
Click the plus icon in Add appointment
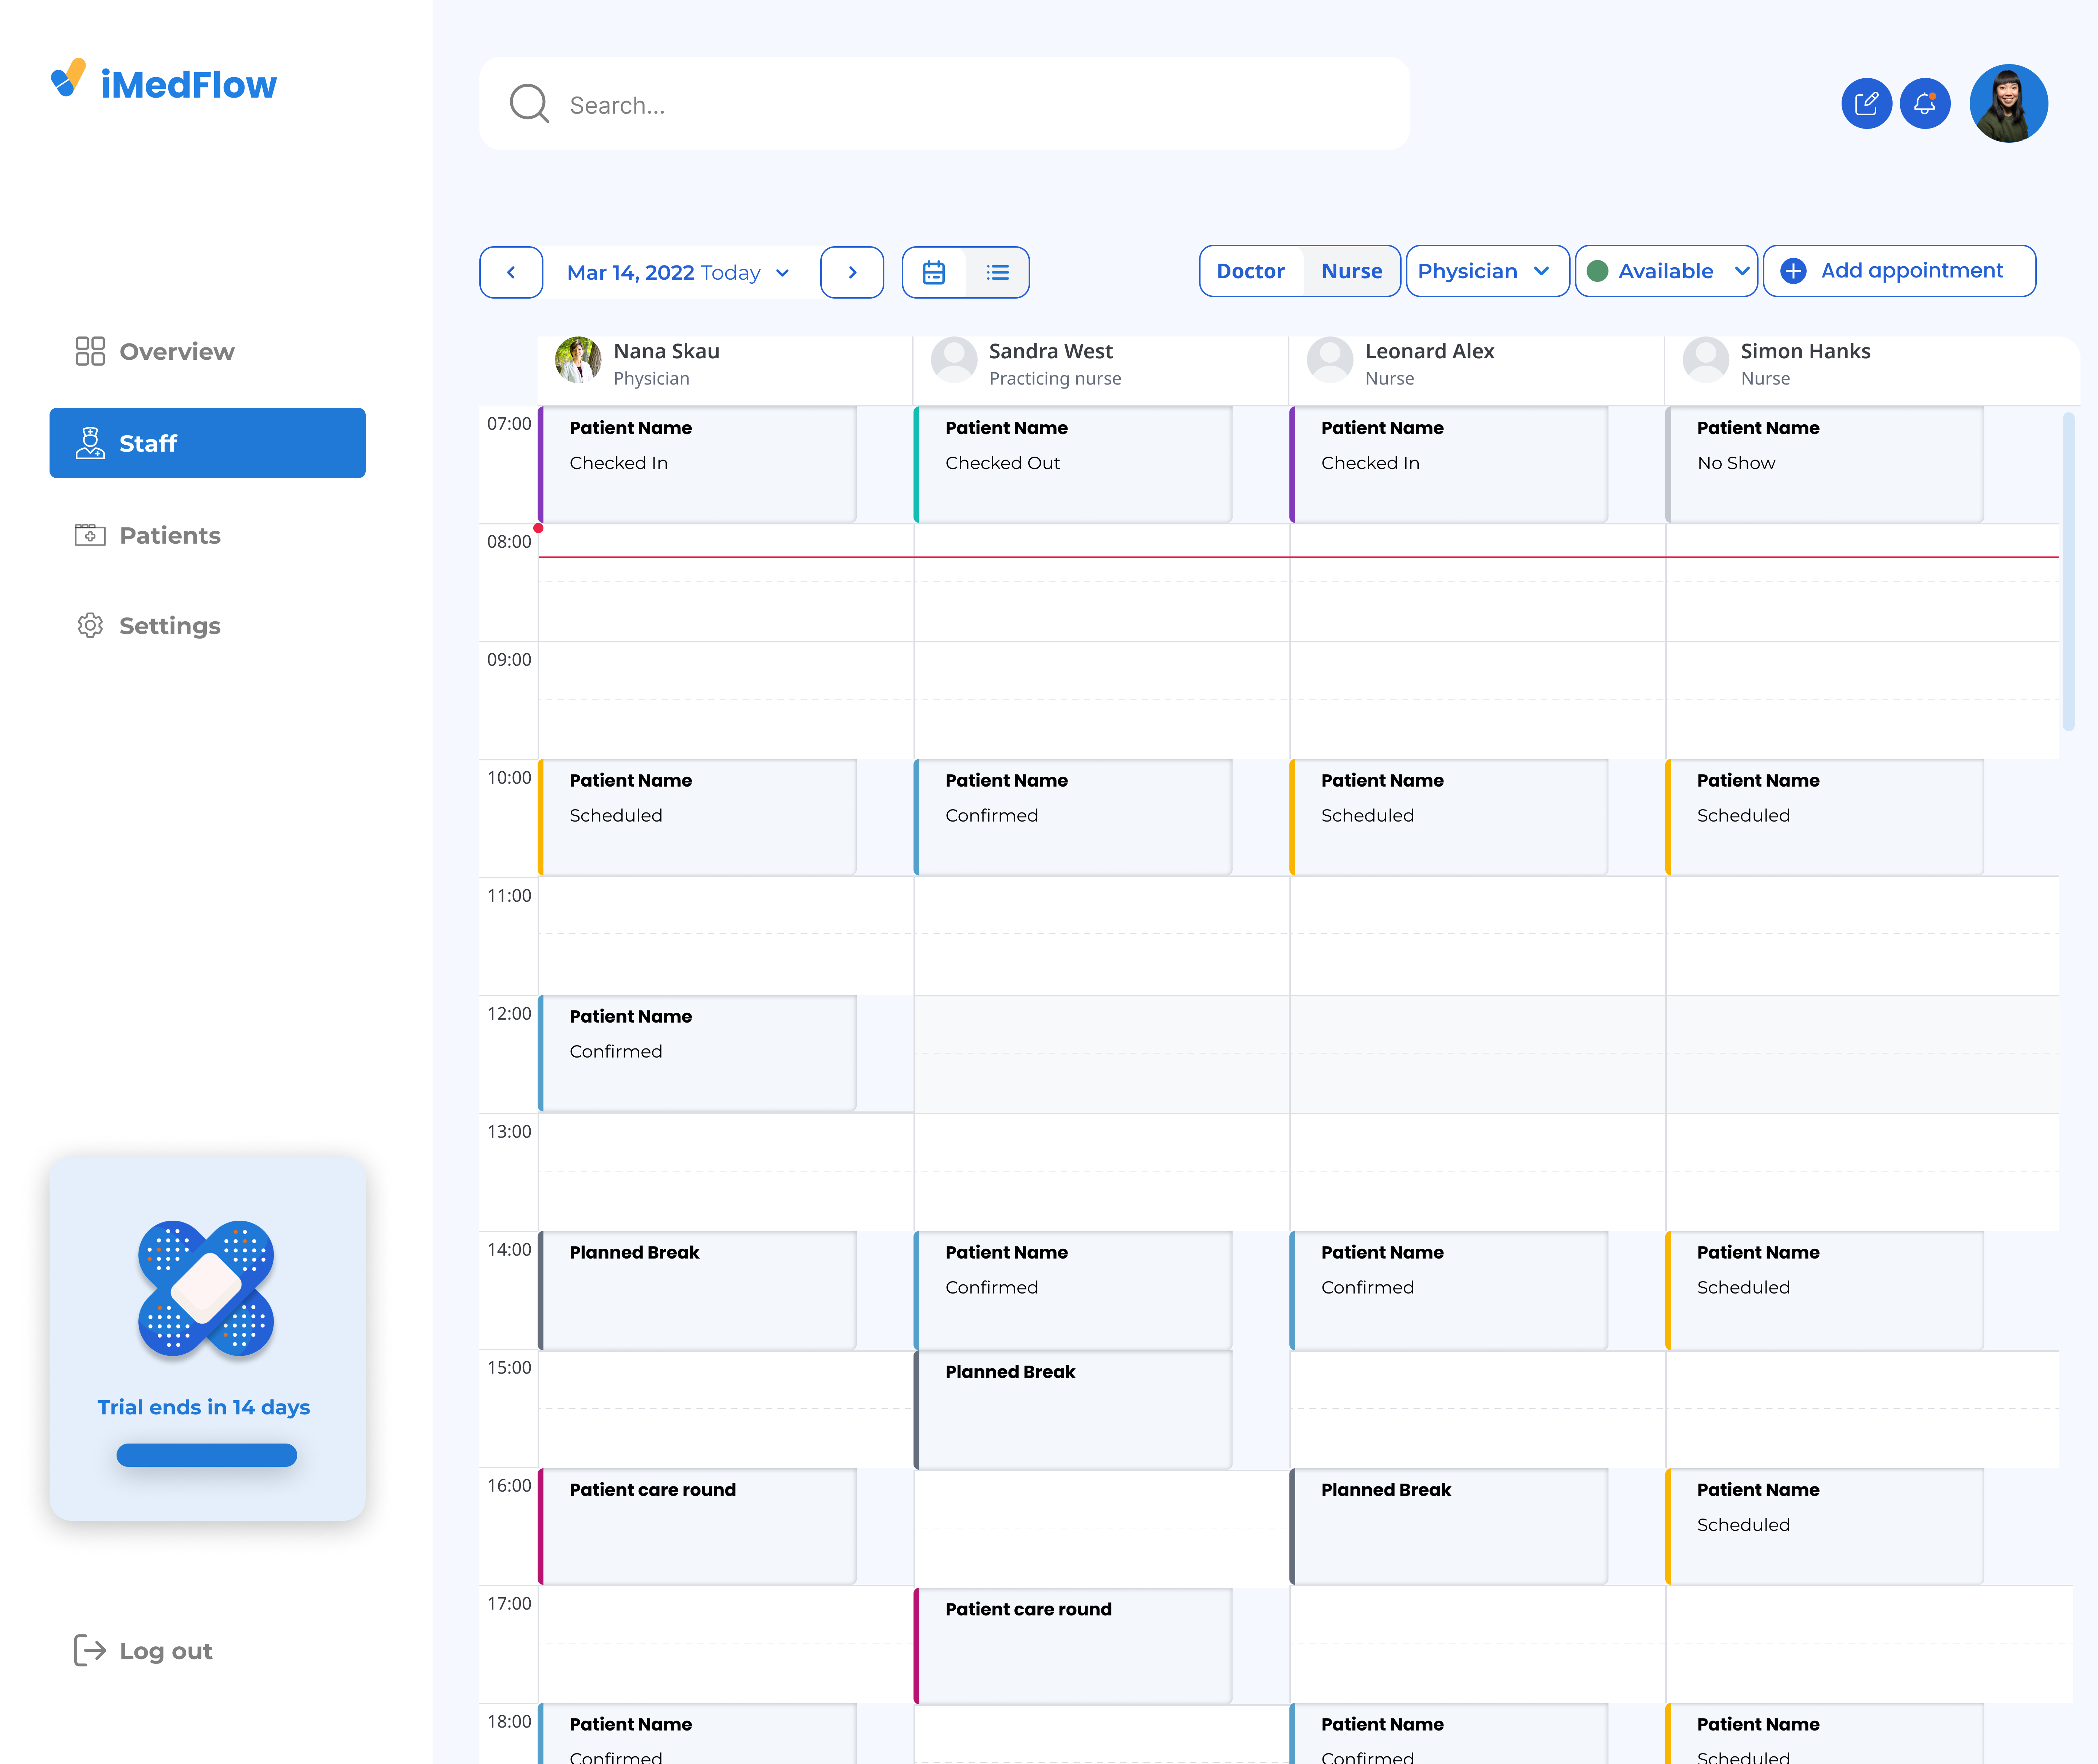1794,271
